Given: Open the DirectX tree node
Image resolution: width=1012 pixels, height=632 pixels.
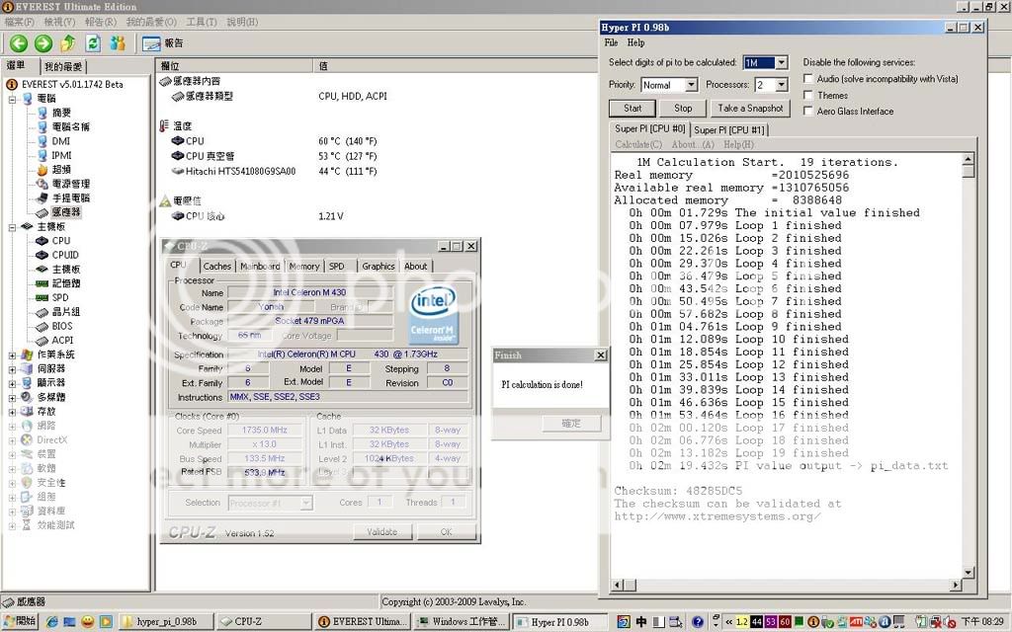Looking at the screenshot, I should (51, 439).
